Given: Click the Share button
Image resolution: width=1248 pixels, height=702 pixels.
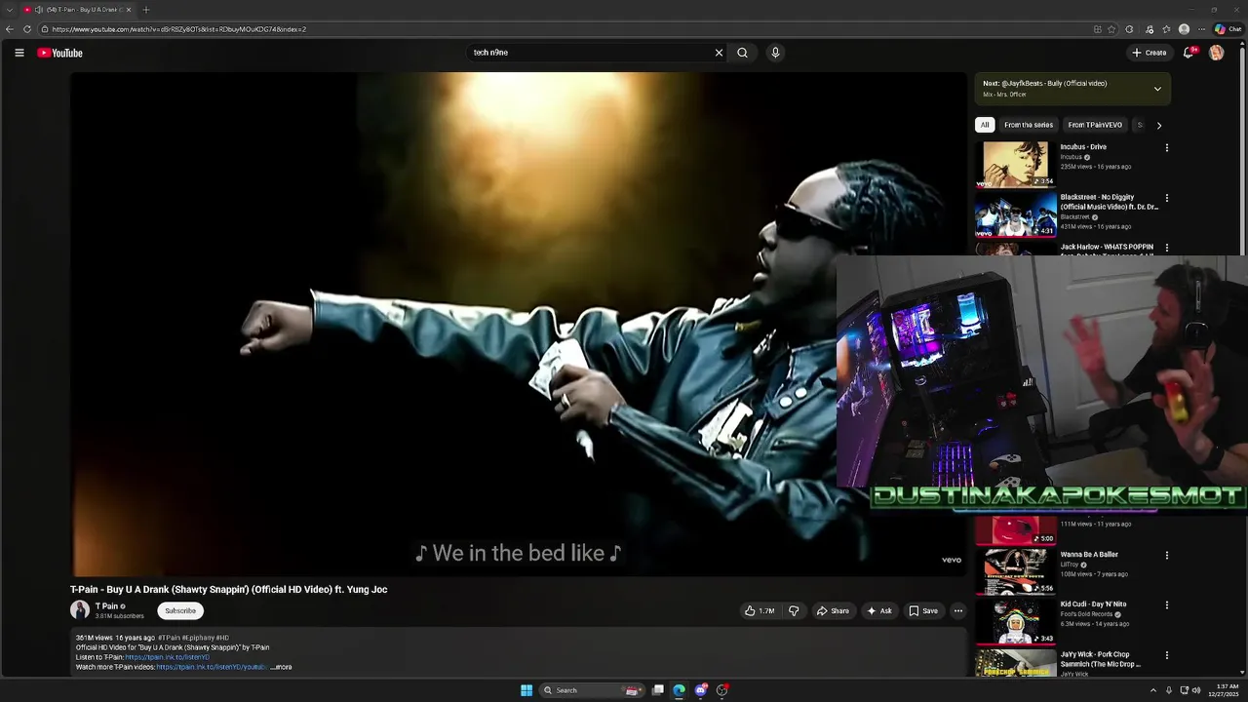Looking at the screenshot, I should 833,611.
